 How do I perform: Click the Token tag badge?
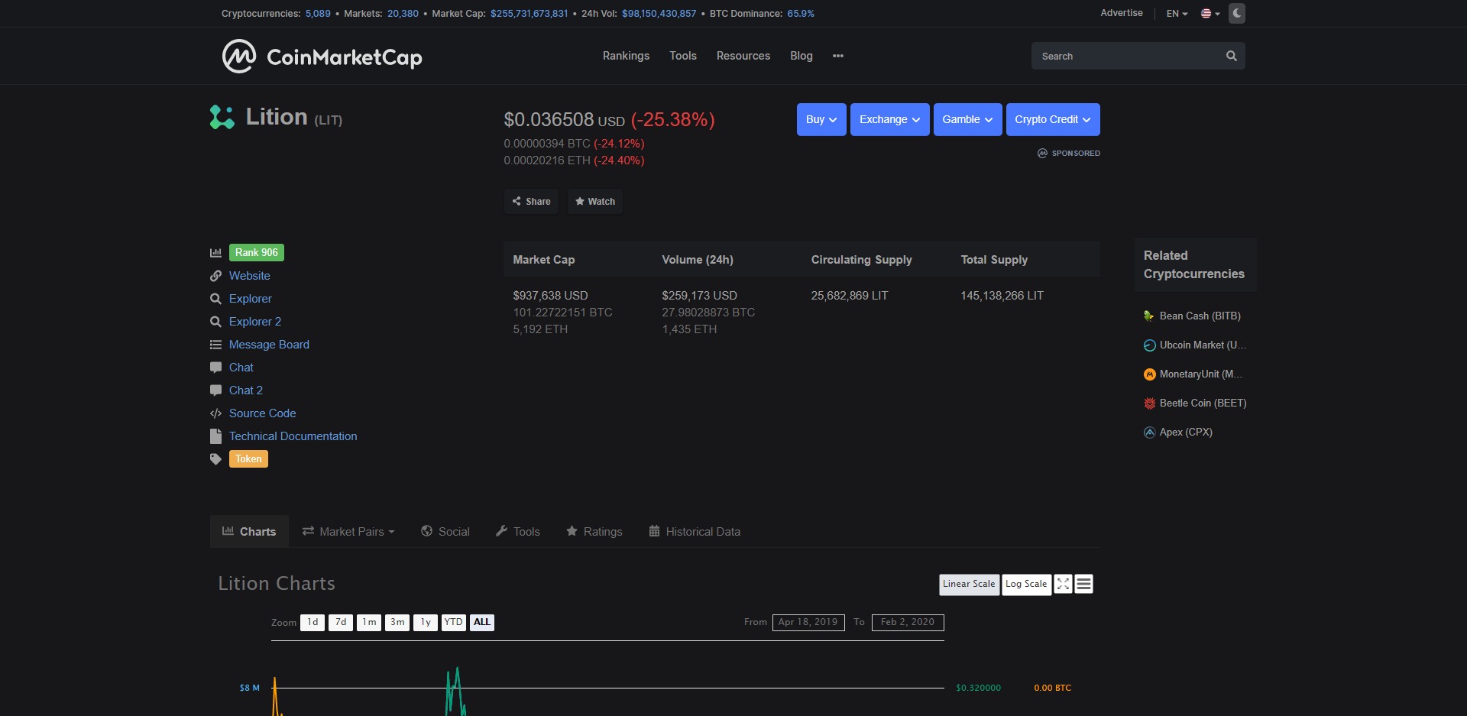(x=248, y=458)
